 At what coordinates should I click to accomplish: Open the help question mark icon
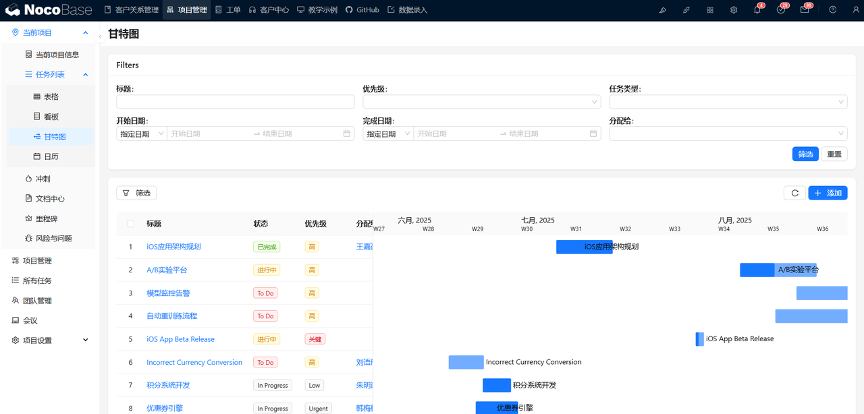point(833,9)
